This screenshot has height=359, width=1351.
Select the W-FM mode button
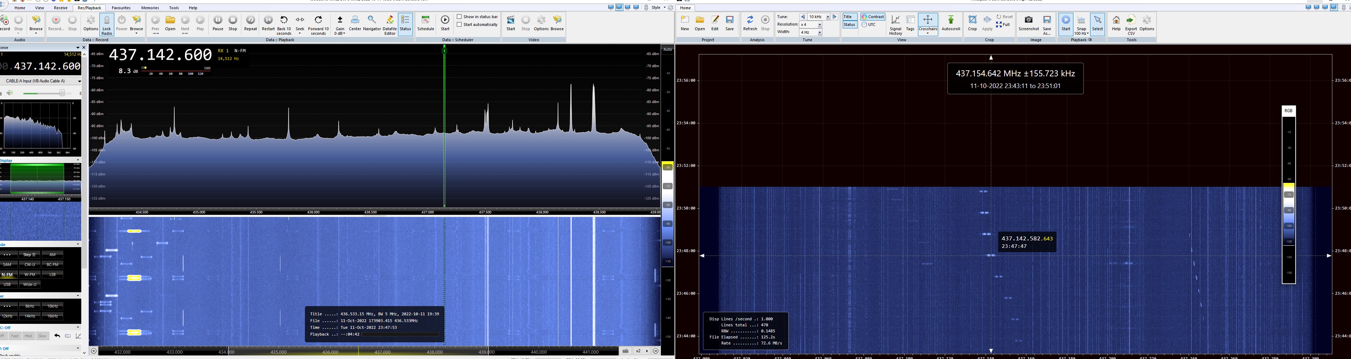pos(30,274)
